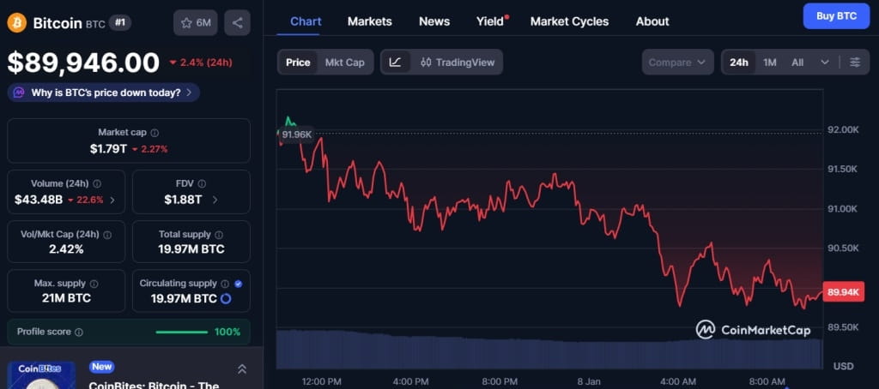Image resolution: width=879 pixels, height=389 pixels.
Task: Click the 12:00 PM x-axis label
Action: 321,382
